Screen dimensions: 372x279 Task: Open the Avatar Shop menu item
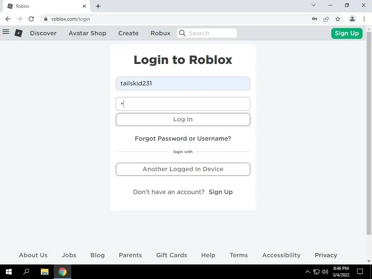[87, 33]
